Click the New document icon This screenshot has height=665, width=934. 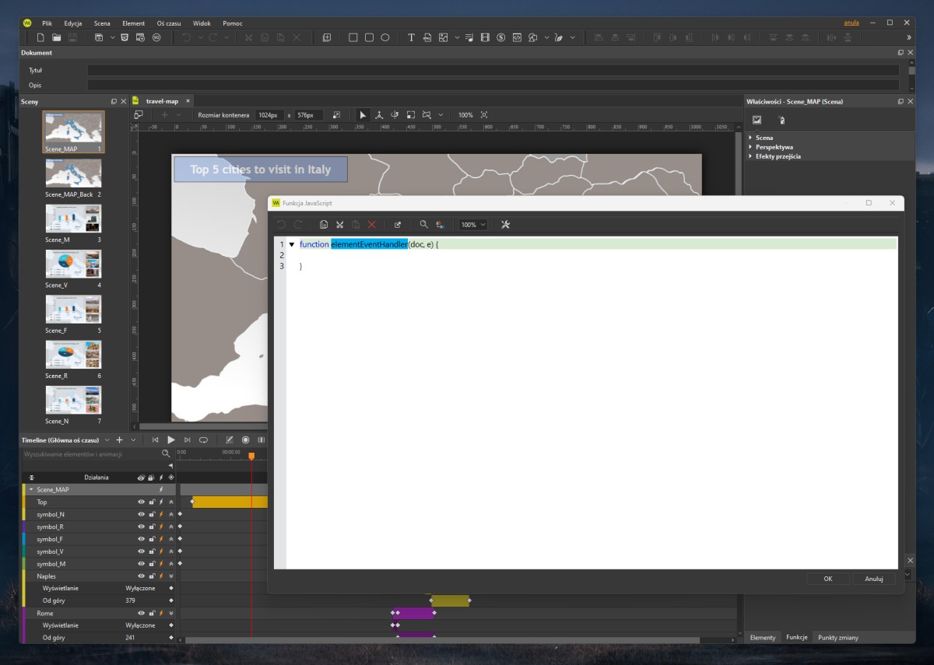click(40, 37)
